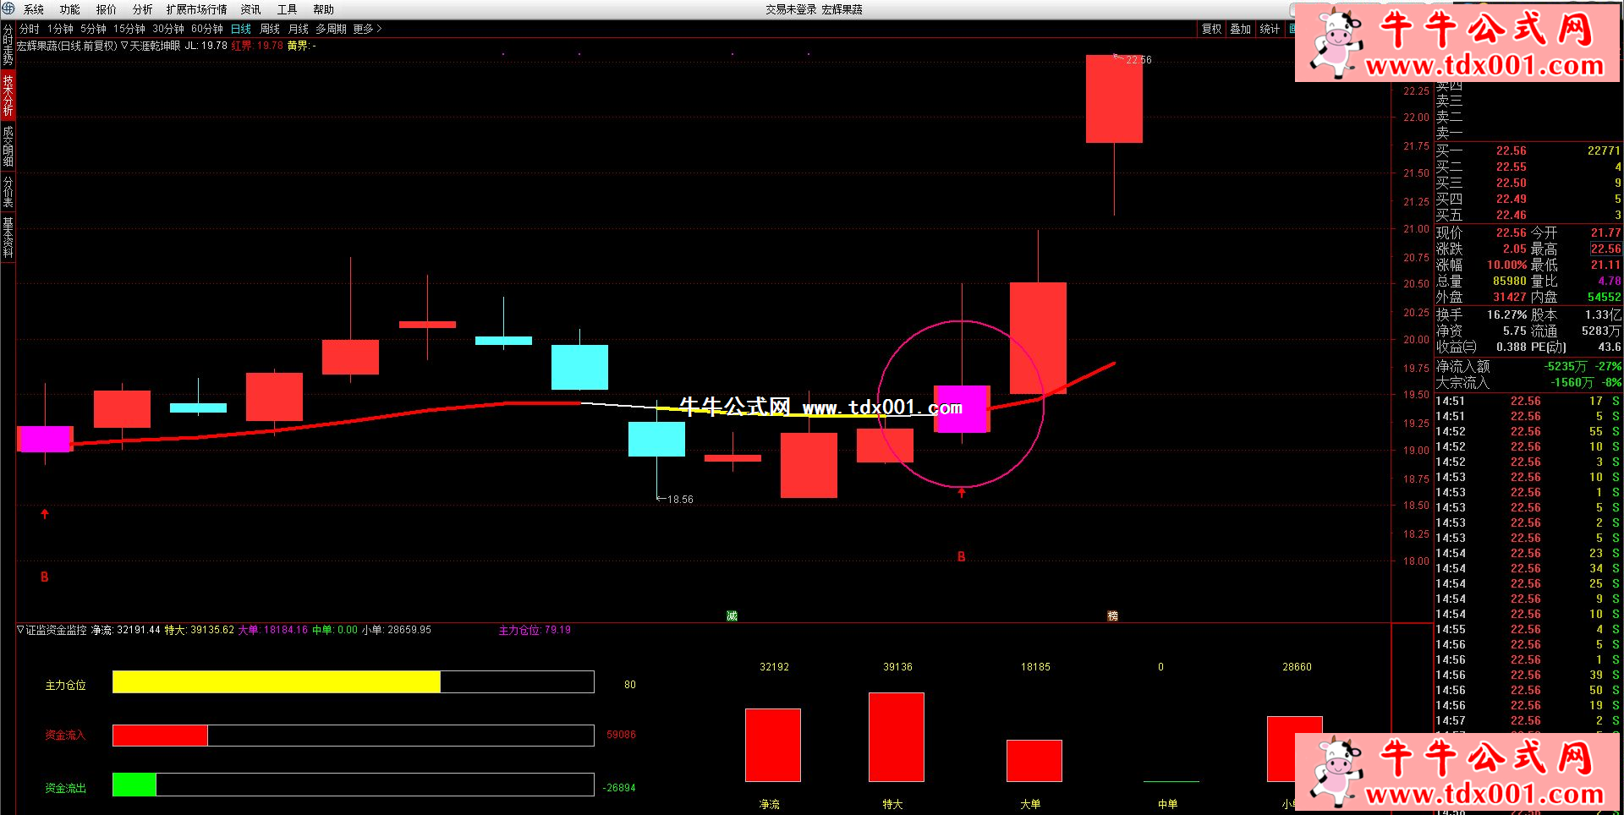Expand the 更多 period options
This screenshot has height=815, width=1624.
[367, 29]
